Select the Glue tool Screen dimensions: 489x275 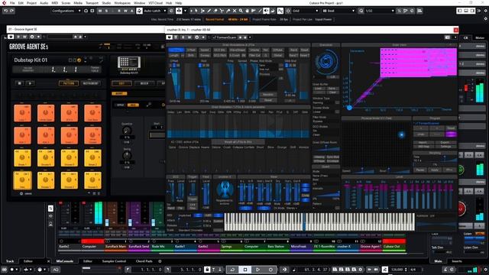(228, 11)
